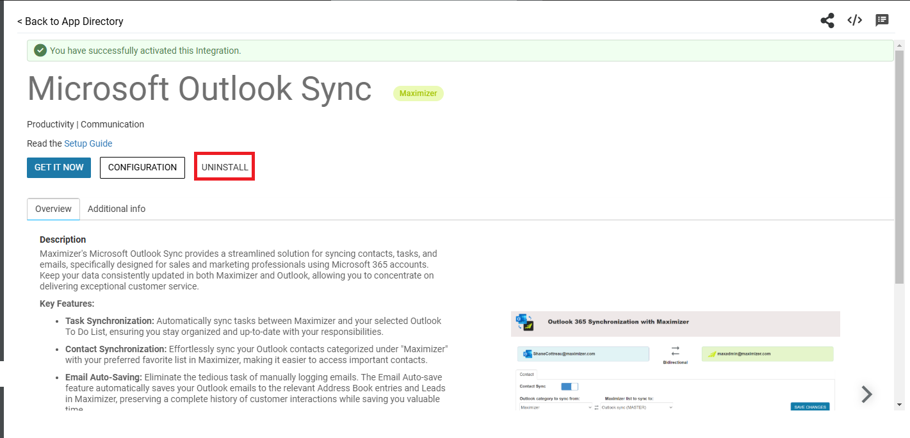The image size is (910, 438).
Task: Open the Outlook 365 Synchronization screenshot
Action: (676, 362)
